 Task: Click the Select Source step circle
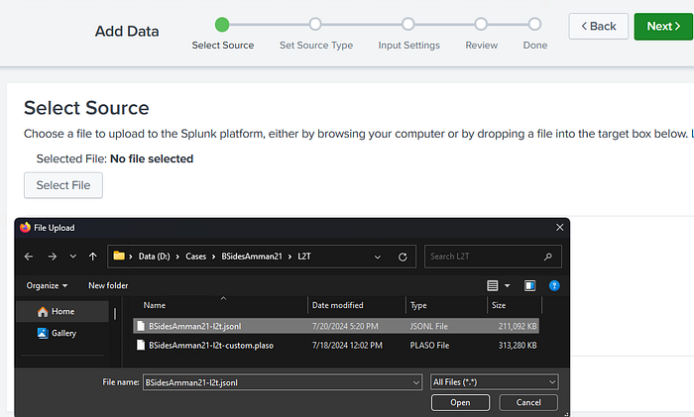coord(222,25)
